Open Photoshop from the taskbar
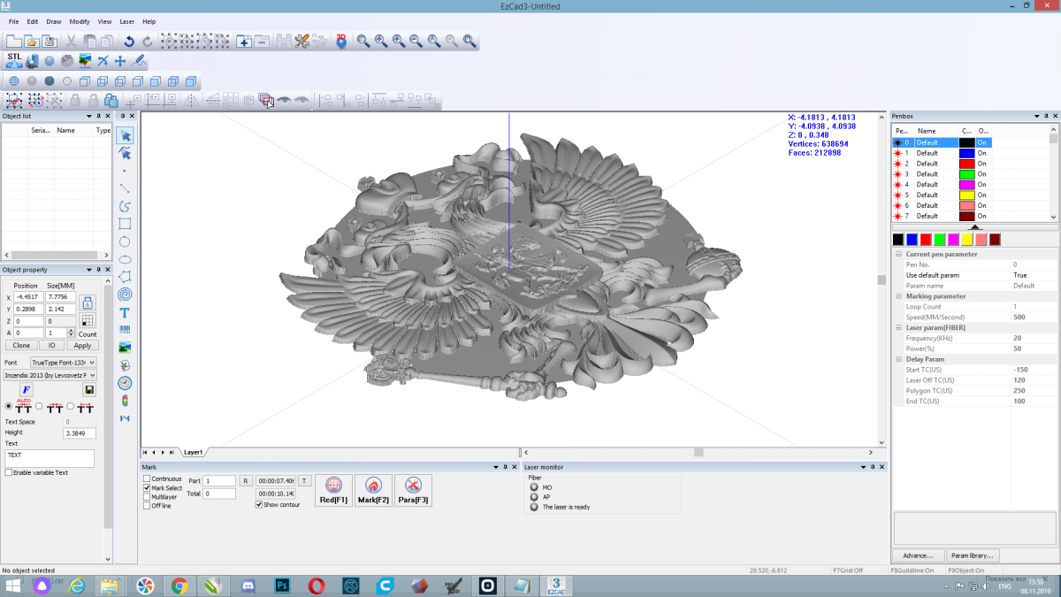The width and height of the screenshot is (1061, 597). [284, 586]
